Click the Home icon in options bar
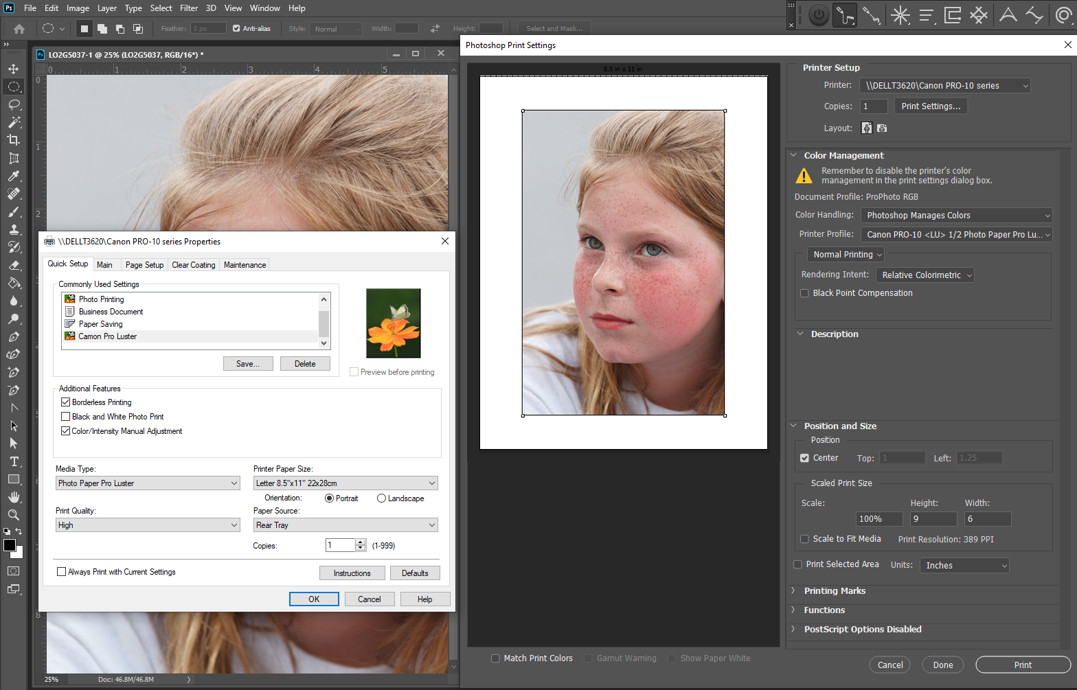Image resolution: width=1077 pixels, height=690 pixels. [19, 29]
